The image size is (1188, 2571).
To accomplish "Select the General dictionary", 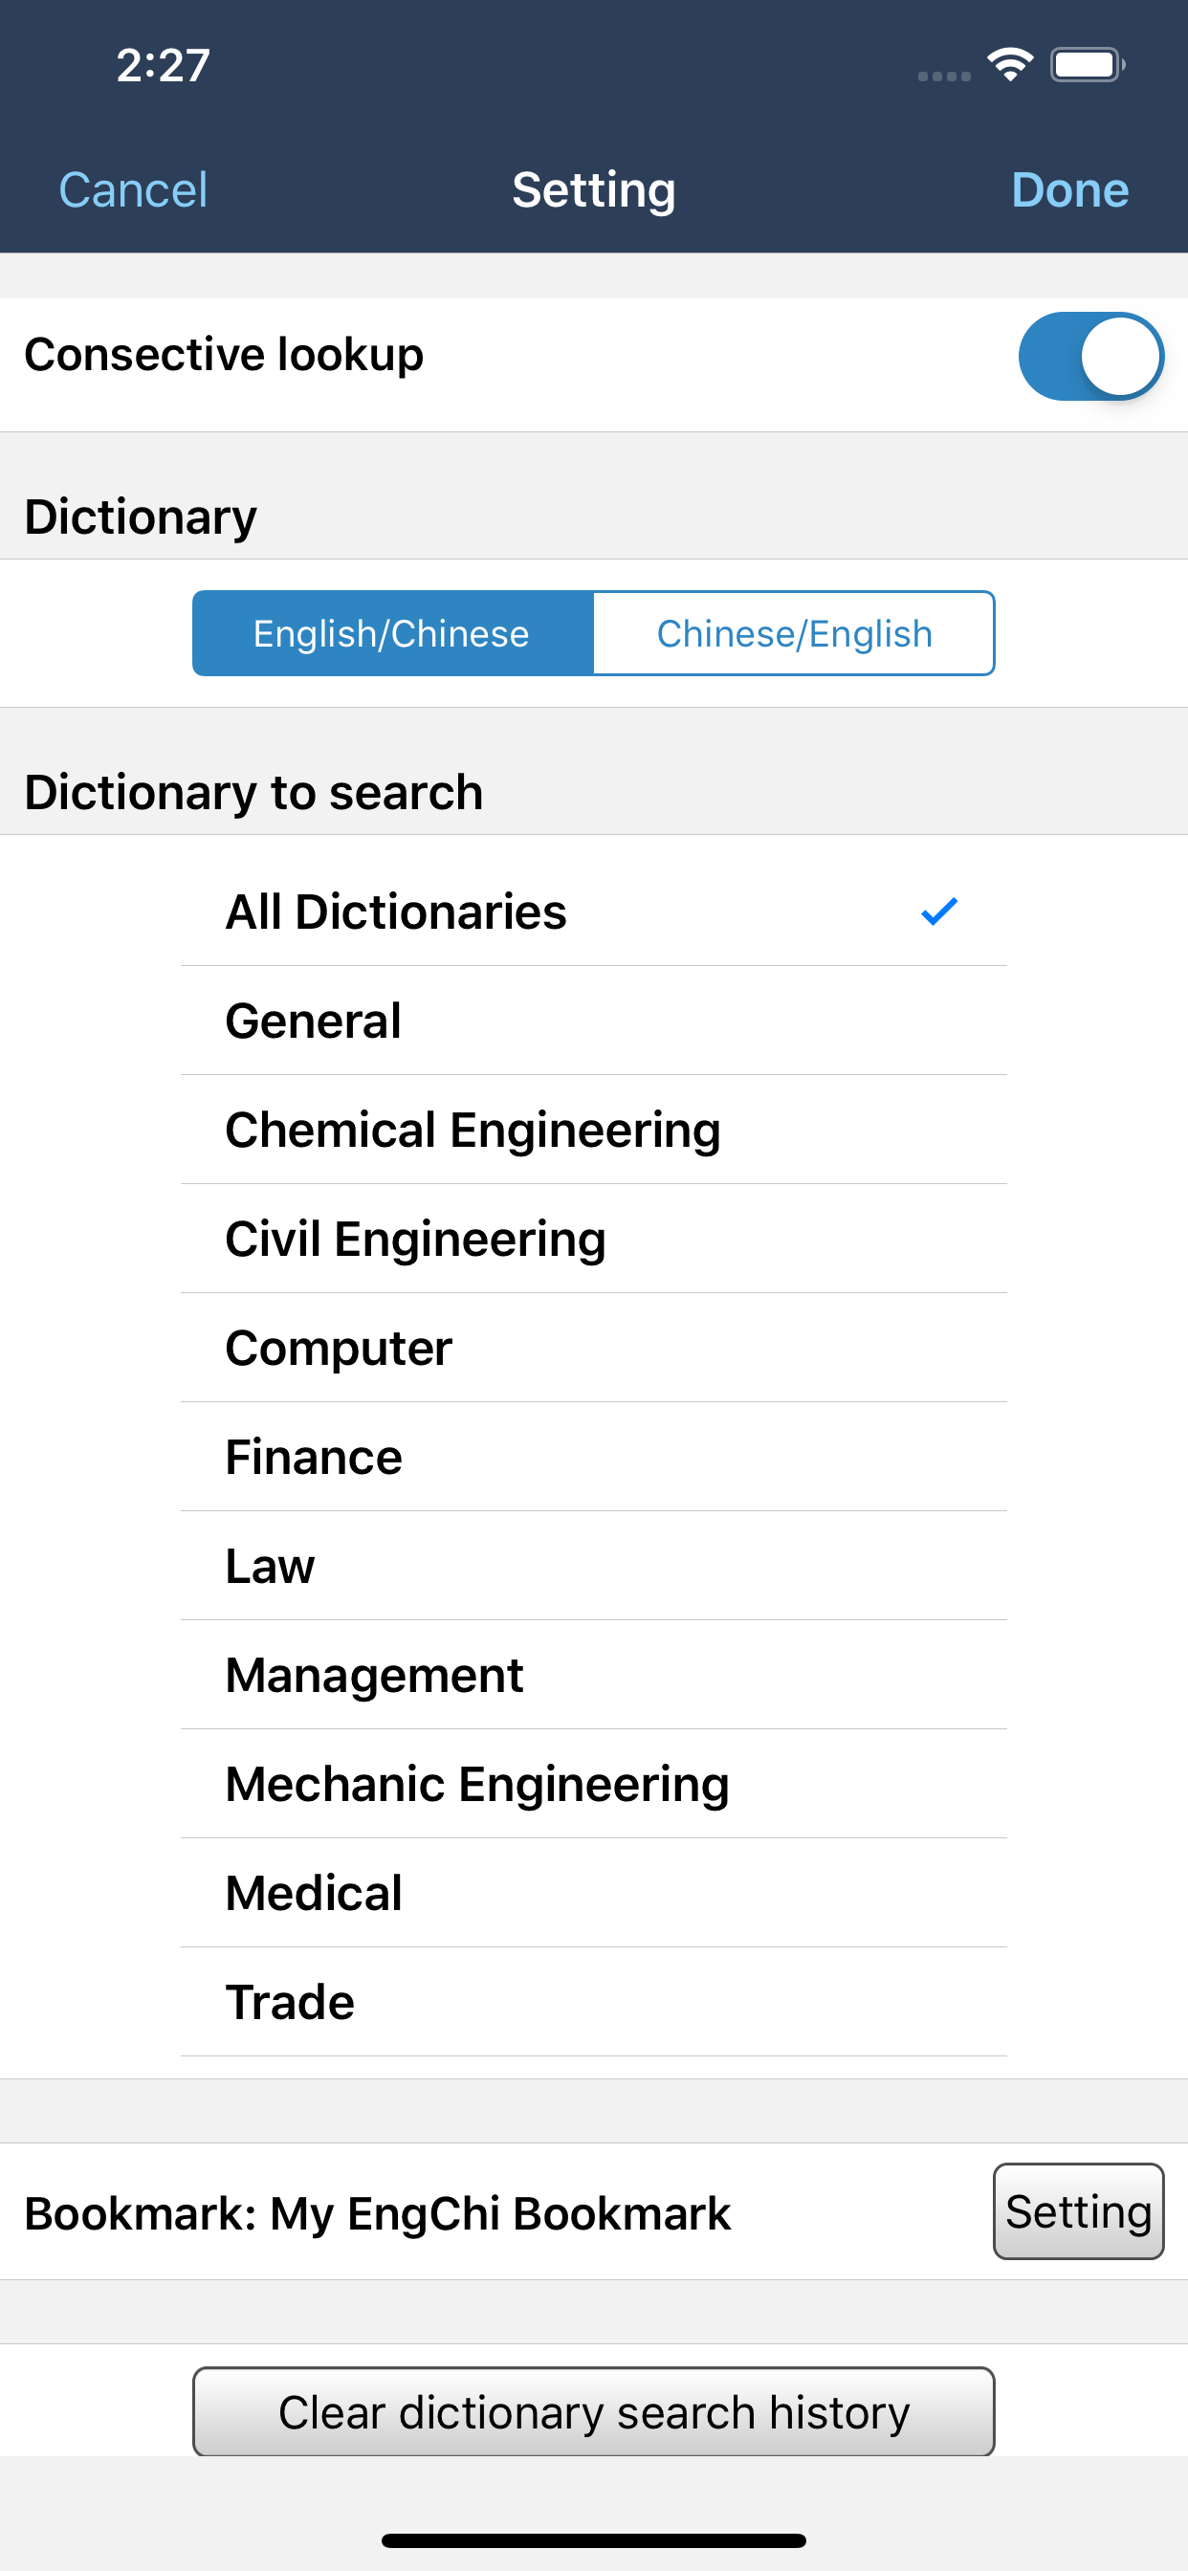I will [x=594, y=1021].
